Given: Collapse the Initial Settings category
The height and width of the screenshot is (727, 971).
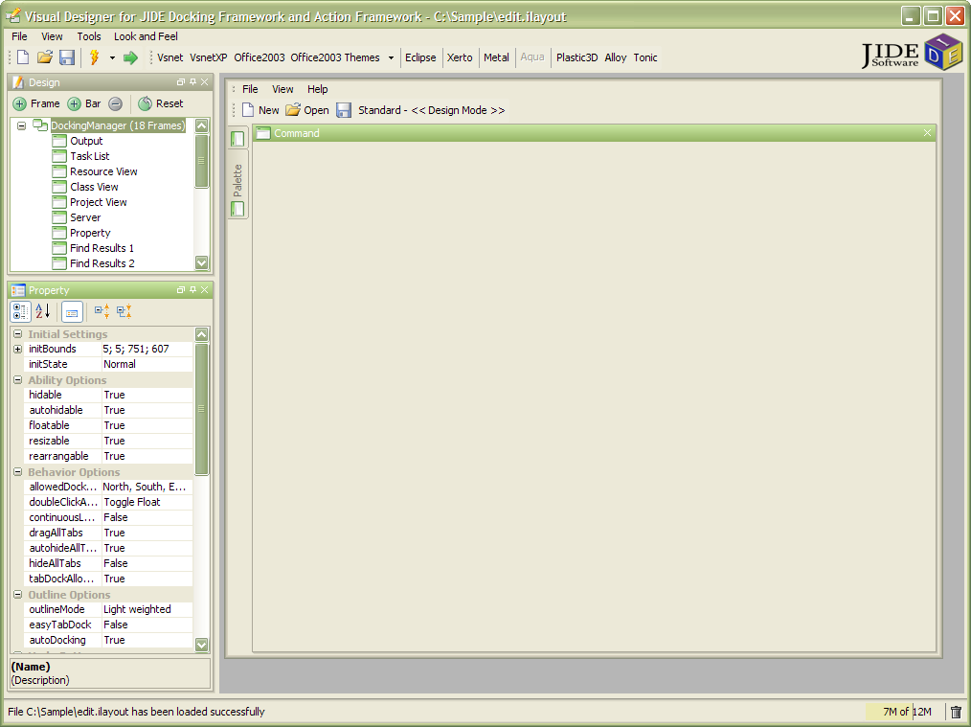Looking at the screenshot, I should tap(18, 334).
